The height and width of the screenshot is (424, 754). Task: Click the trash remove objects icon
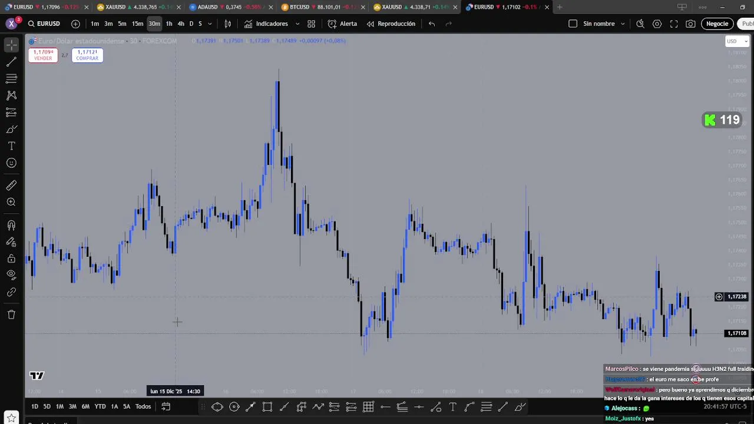(x=11, y=314)
